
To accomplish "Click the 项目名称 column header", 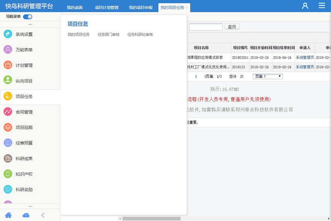I will (x=201, y=48).
